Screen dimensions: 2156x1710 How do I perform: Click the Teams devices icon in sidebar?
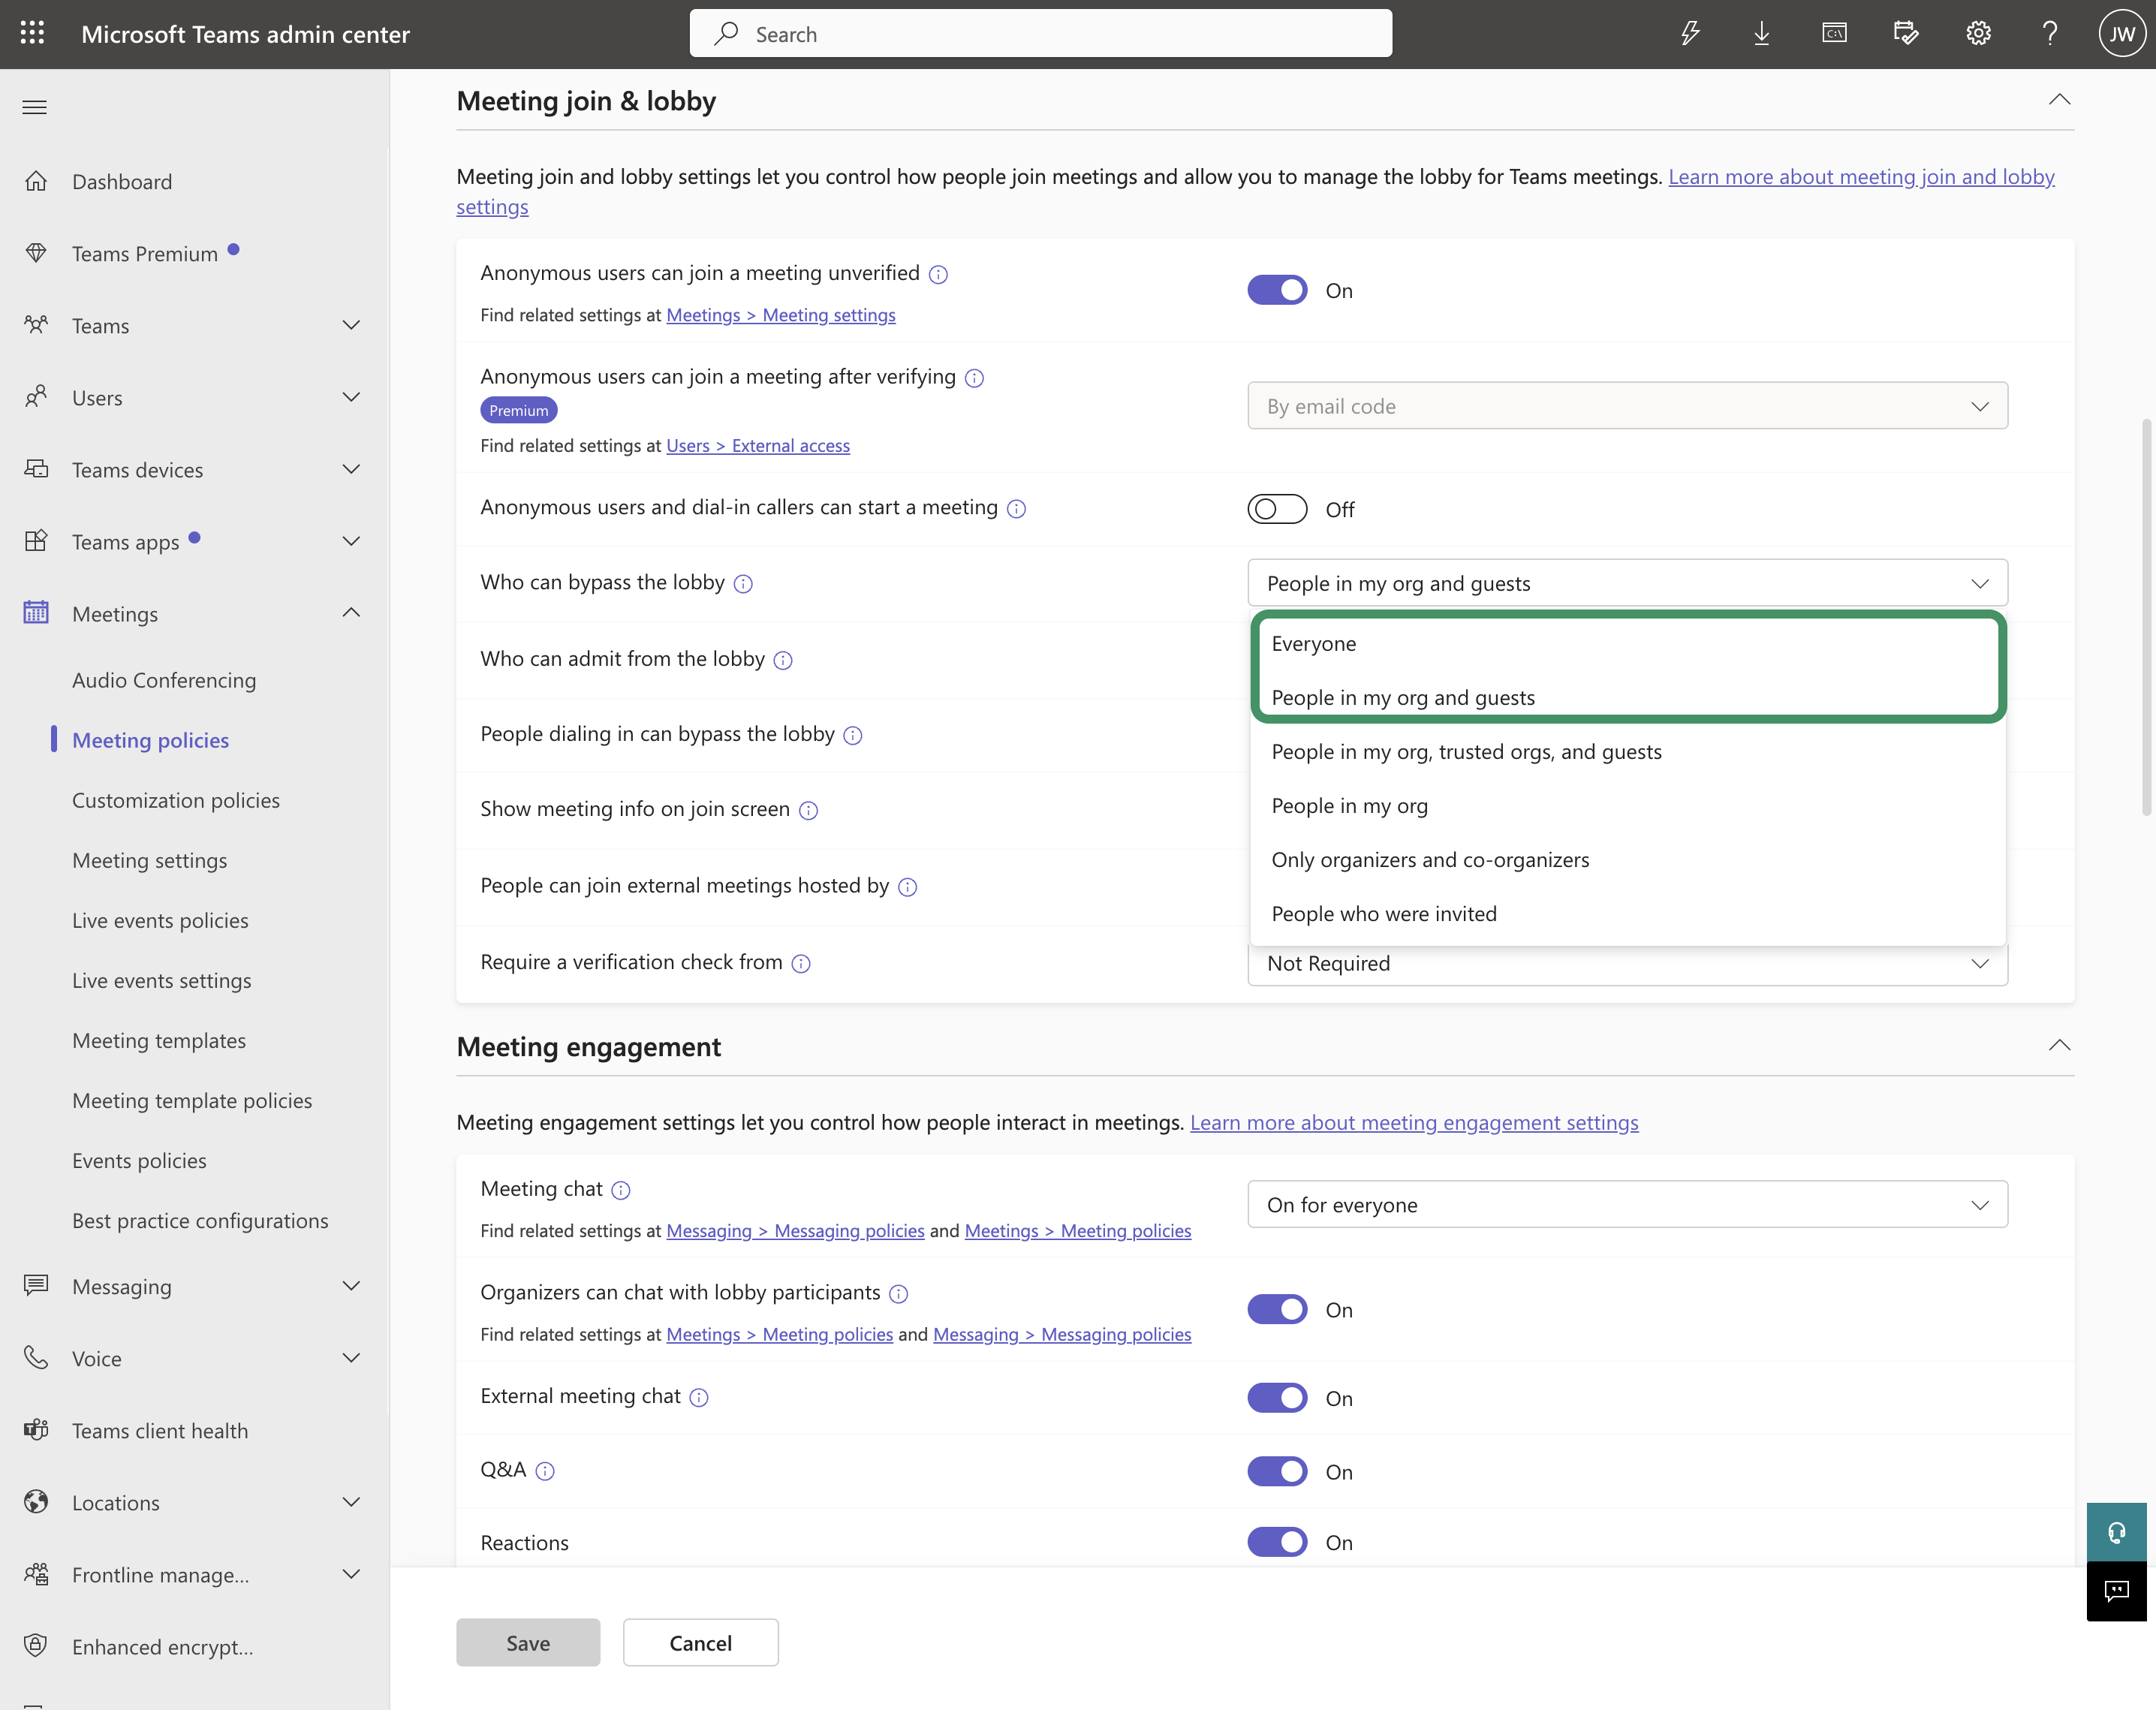pyautogui.click(x=36, y=469)
